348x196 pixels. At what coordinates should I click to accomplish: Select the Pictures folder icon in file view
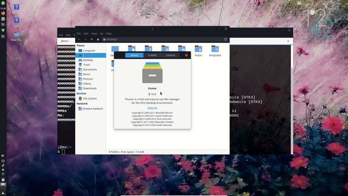tap(182, 48)
